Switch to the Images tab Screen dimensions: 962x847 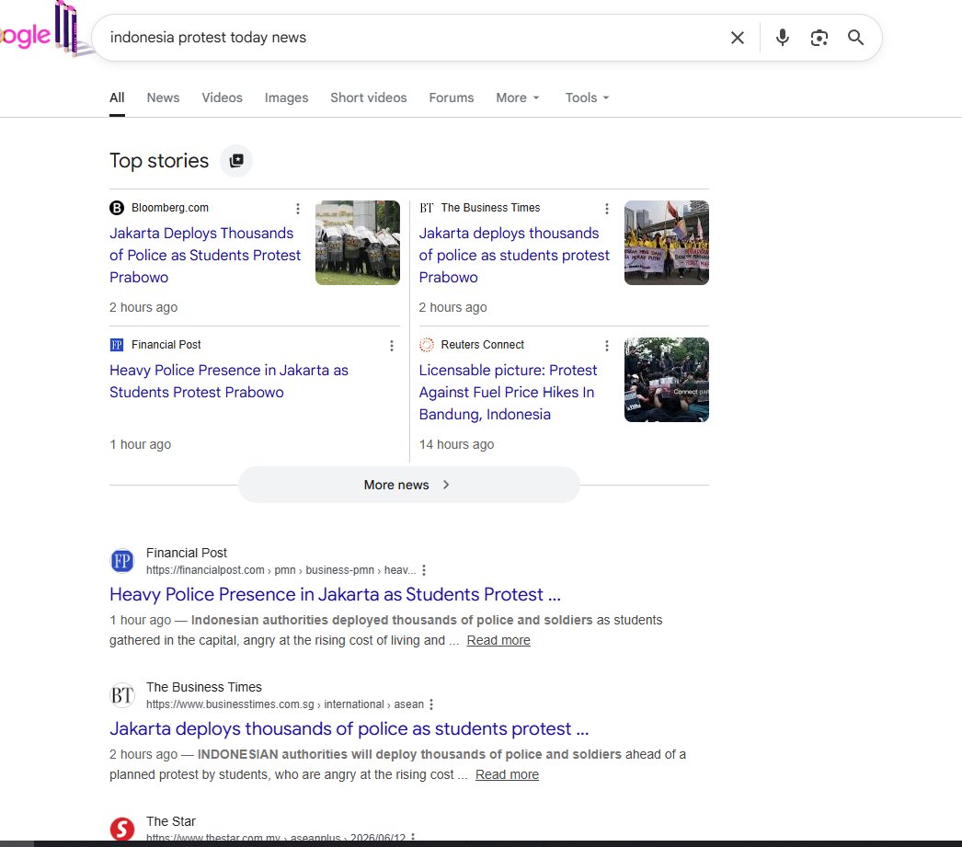(x=287, y=97)
